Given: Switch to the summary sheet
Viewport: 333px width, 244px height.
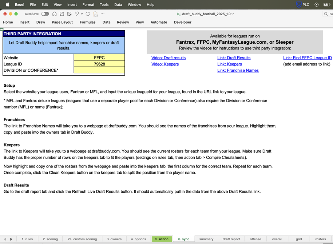Looking at the screenshot, I should [206, 239].
